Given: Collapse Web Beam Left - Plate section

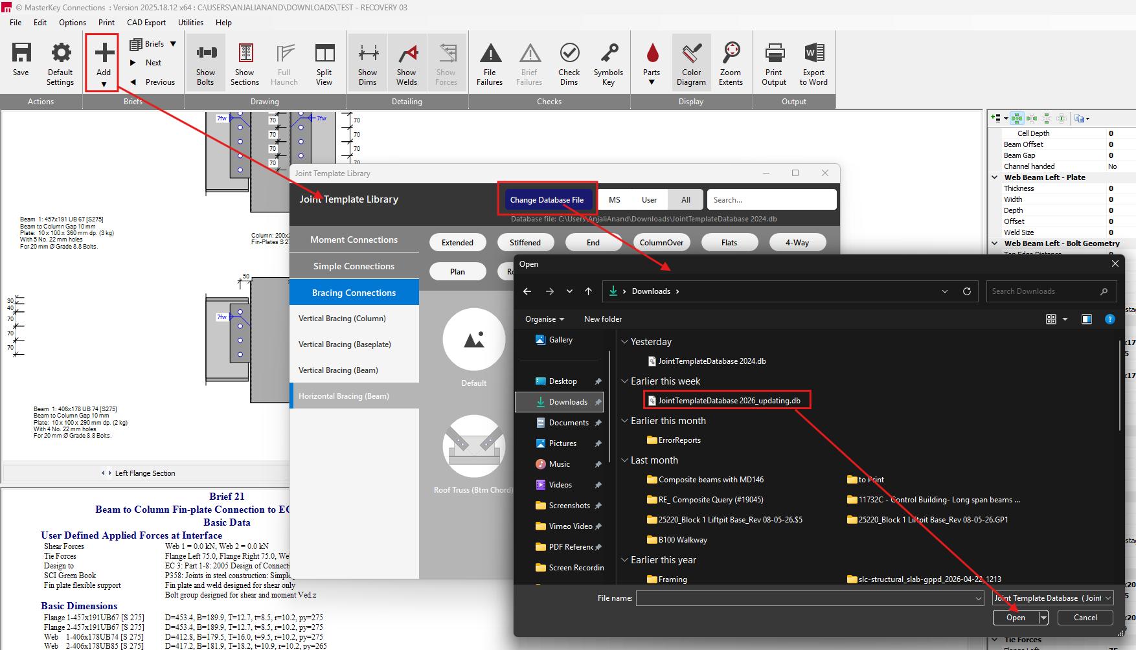Looking at the screenshot, I should coord(995,177).
